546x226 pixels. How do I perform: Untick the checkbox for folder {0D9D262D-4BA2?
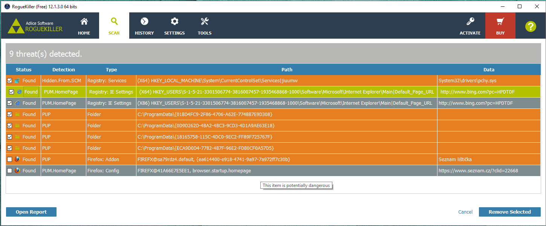9,126
